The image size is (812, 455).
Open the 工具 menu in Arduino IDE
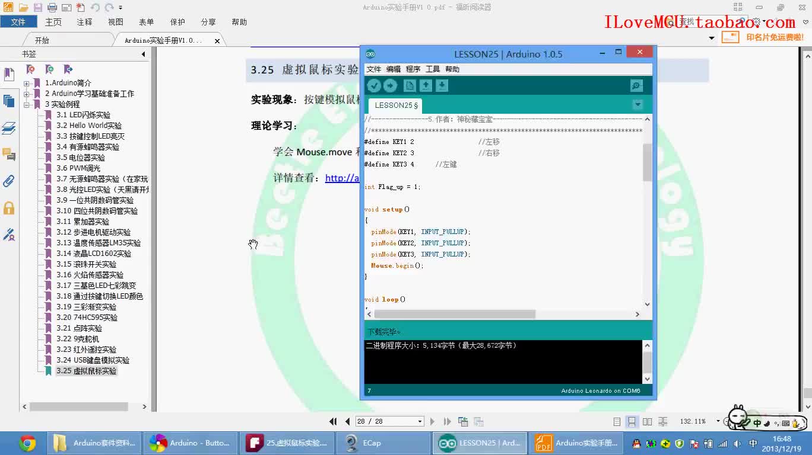[433, 69]
